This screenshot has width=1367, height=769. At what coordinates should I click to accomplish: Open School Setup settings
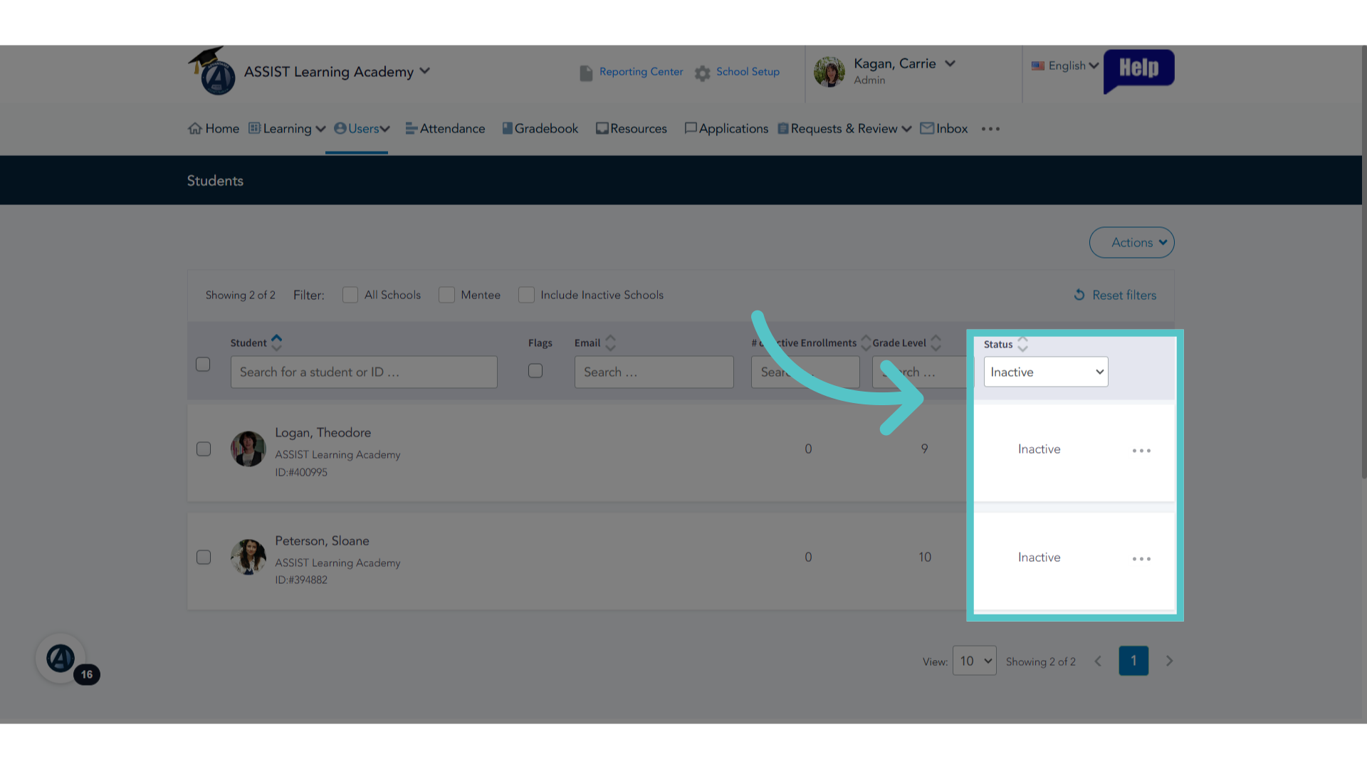748,72
